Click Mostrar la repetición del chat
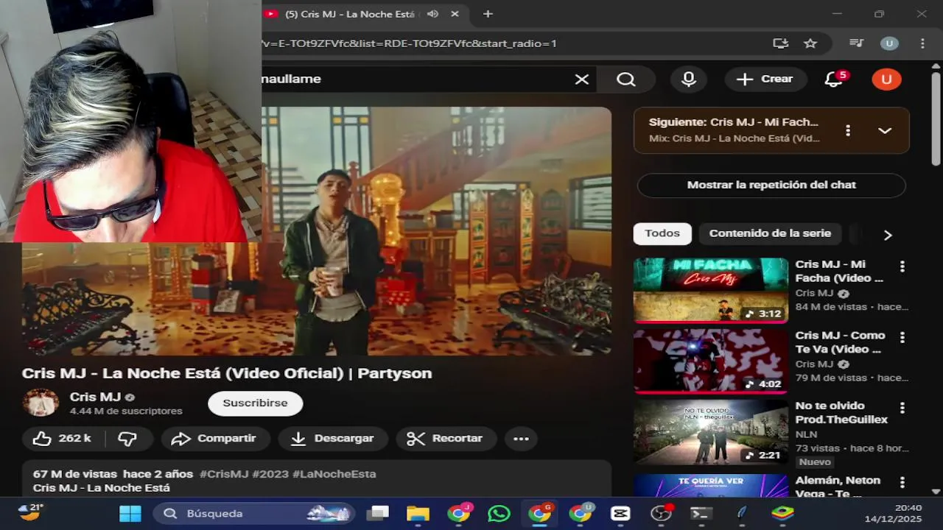This screenshot has width=943, height=530. [x=771, y=185]
